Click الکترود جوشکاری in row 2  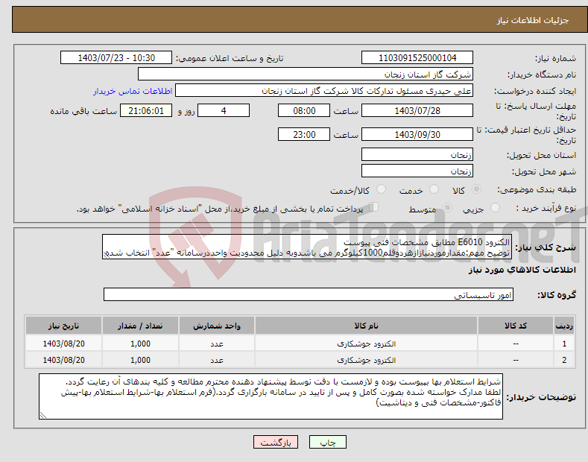366,361
